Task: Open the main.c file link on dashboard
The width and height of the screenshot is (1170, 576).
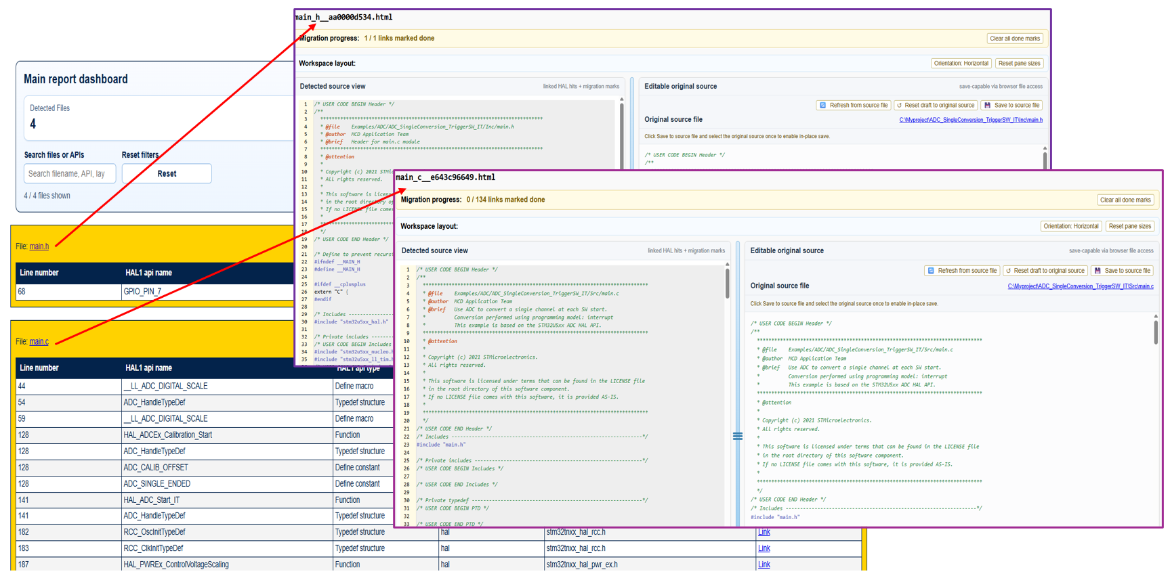Action: (x=39, y=342)
